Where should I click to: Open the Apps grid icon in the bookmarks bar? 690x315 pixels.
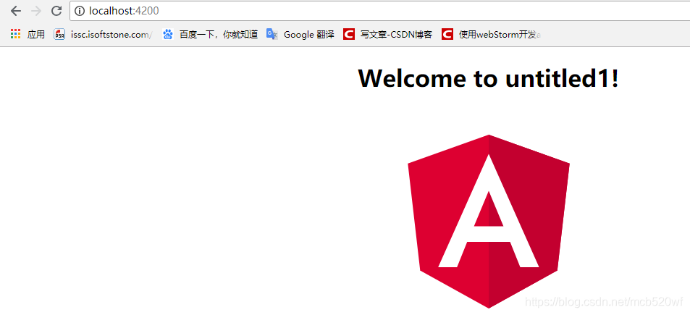click(x=15, y=34)
